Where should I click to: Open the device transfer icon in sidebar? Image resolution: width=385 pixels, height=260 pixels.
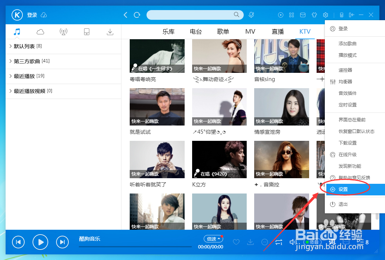[x=87, y=32]
